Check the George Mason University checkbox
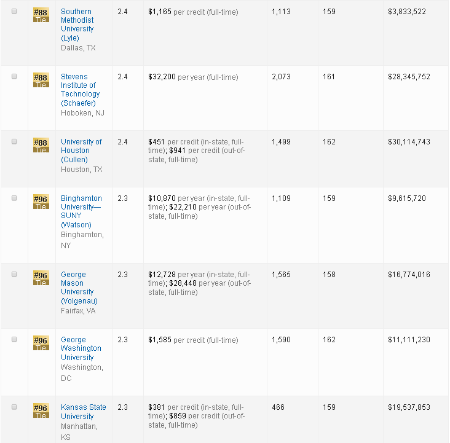Image resolution: width=450 pixels, height=443 pixels. tap(15, 275)
